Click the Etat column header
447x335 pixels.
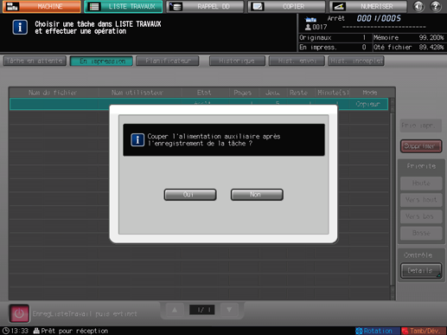click(x=204, y=93)
